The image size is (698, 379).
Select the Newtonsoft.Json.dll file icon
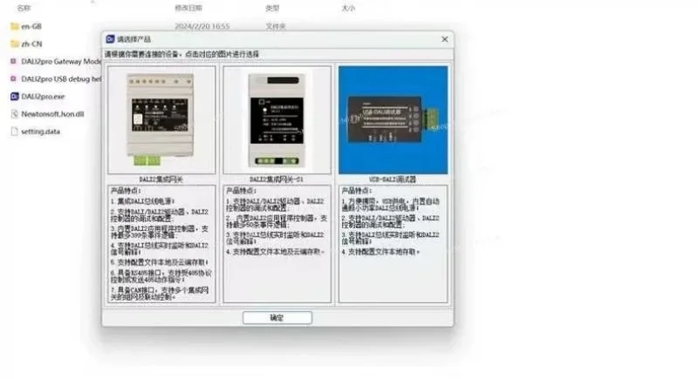14,114
